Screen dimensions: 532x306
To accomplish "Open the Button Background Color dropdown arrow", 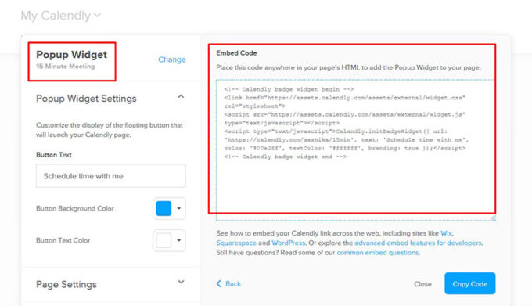I will pos(179,208).
